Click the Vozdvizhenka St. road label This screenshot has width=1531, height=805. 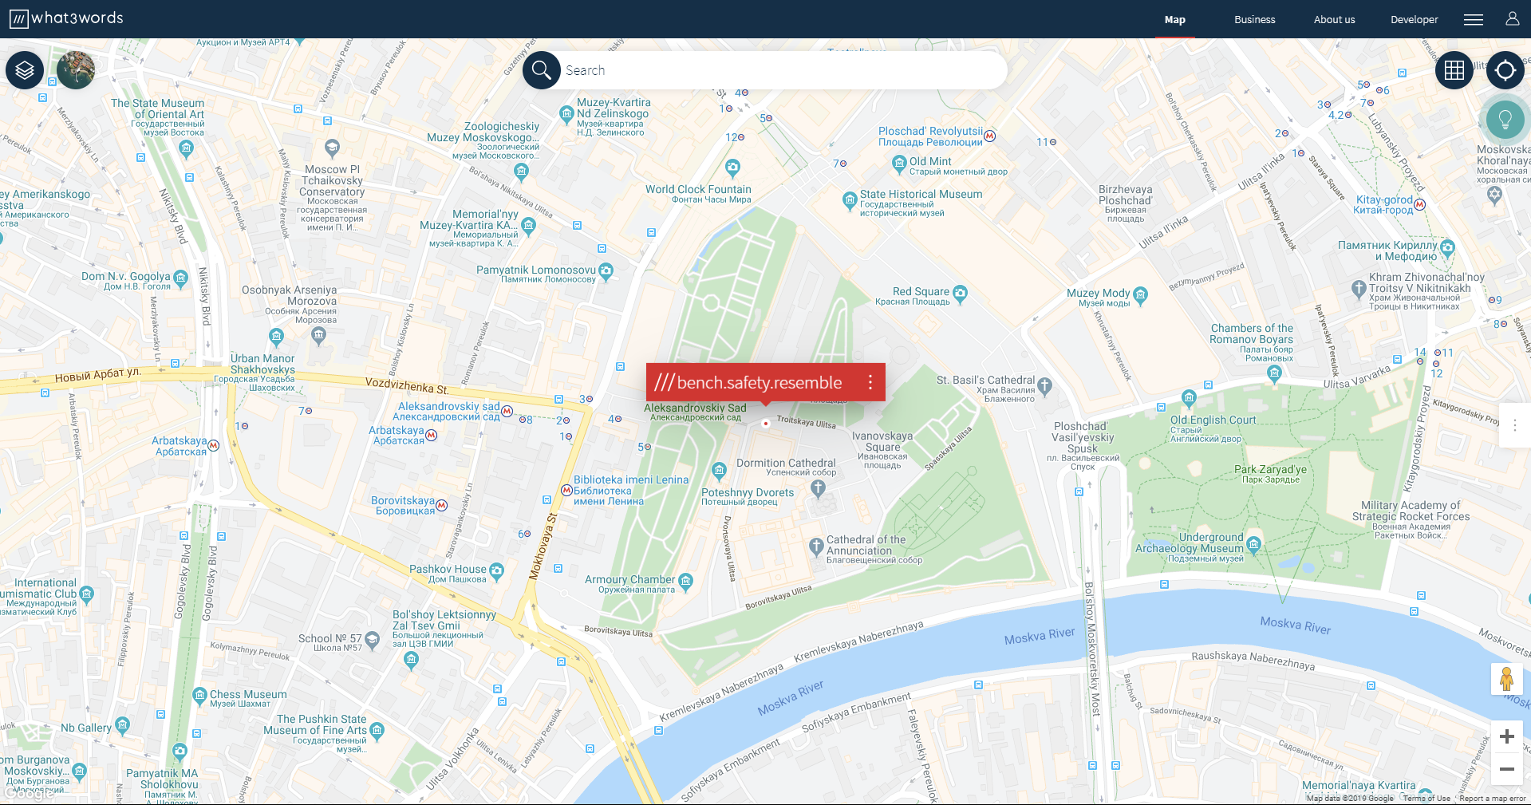pyautogui.click(x=406, y=385)
